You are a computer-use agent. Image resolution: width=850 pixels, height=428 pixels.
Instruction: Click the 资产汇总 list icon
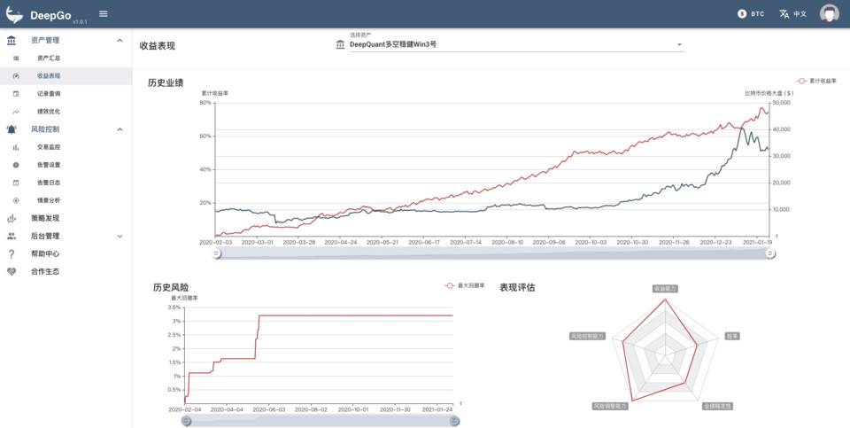click(16, 58)
